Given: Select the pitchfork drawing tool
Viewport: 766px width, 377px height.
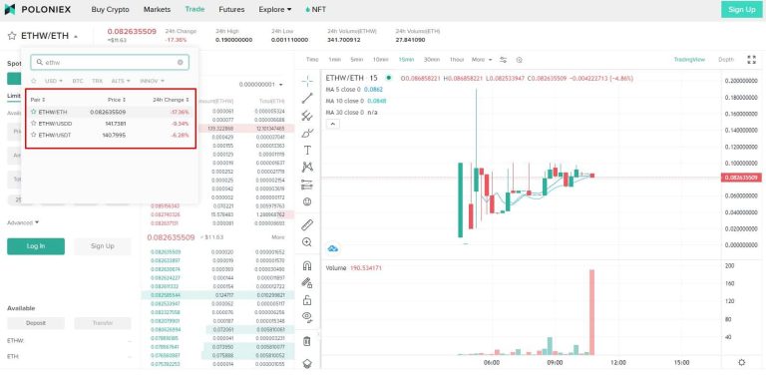Looking at the screenshot, I should [x=307, y=116].
